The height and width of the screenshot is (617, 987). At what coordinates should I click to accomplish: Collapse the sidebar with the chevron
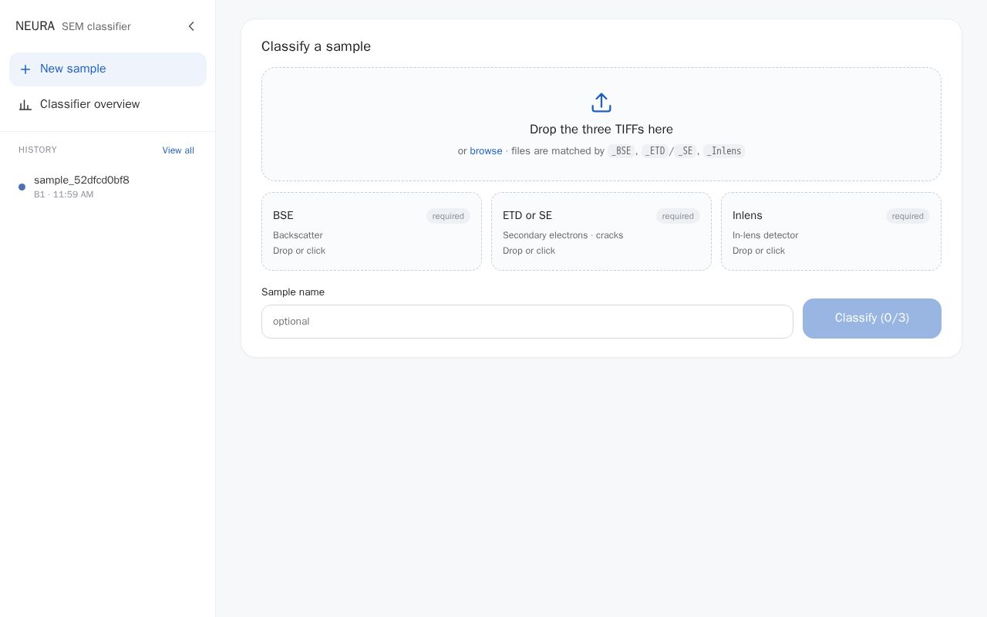(191, 26)
